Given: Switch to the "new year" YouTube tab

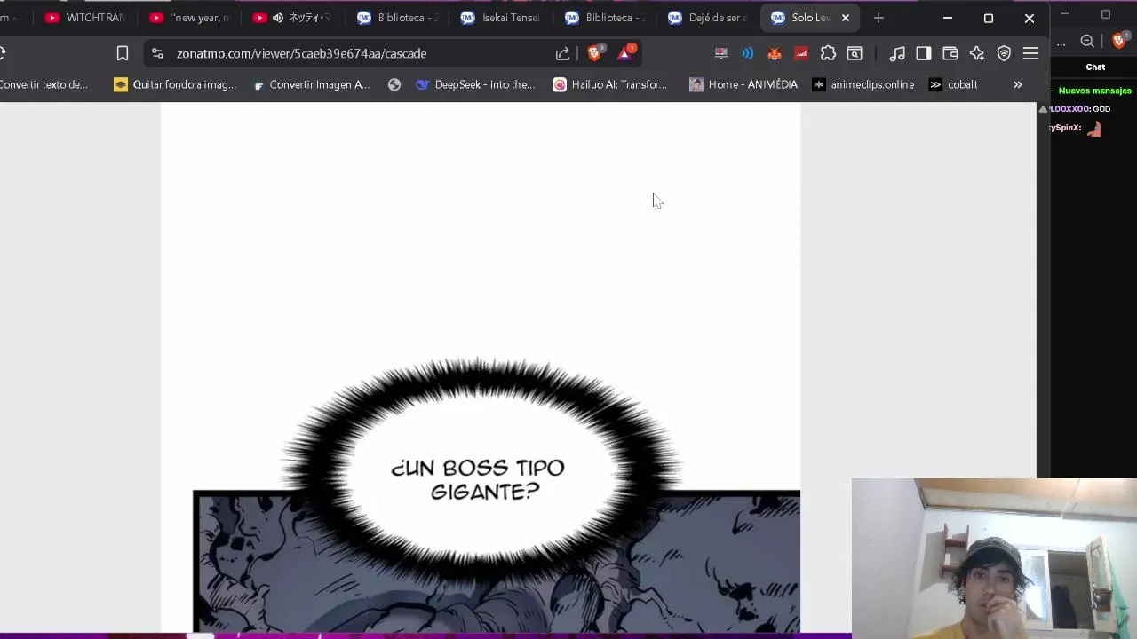Looking at the screenshot, I should [189, 18].
